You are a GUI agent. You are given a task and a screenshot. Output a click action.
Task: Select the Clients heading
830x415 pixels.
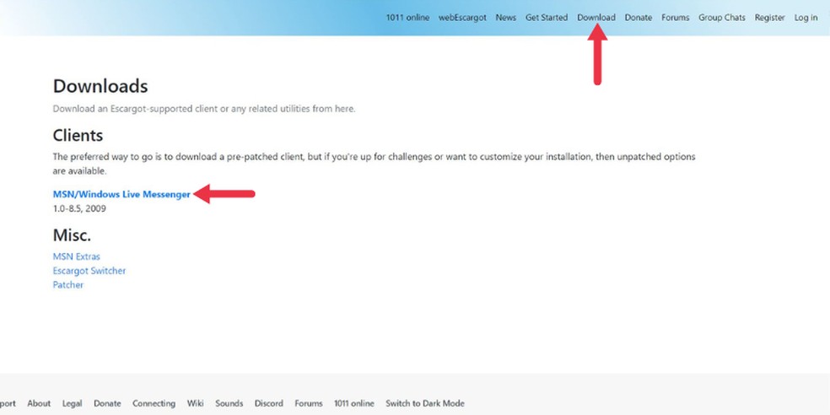78,136
